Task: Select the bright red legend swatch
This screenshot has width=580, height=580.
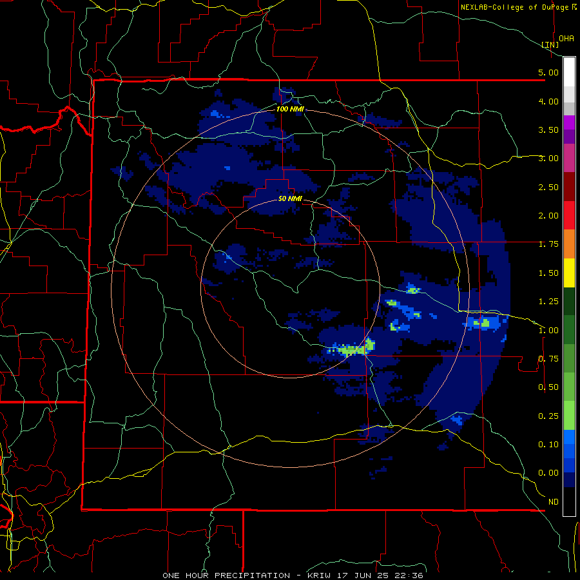Action: (x=569, y=215)
